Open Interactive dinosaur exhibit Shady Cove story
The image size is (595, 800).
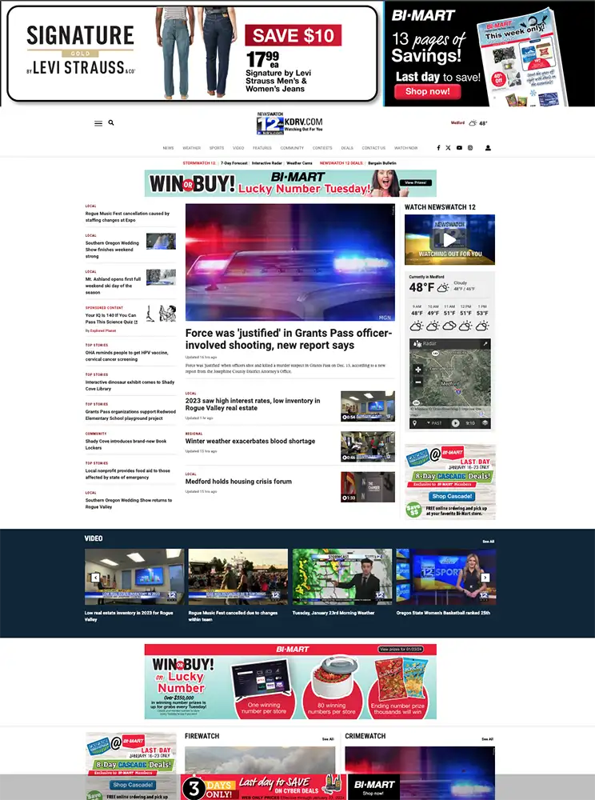130,386
